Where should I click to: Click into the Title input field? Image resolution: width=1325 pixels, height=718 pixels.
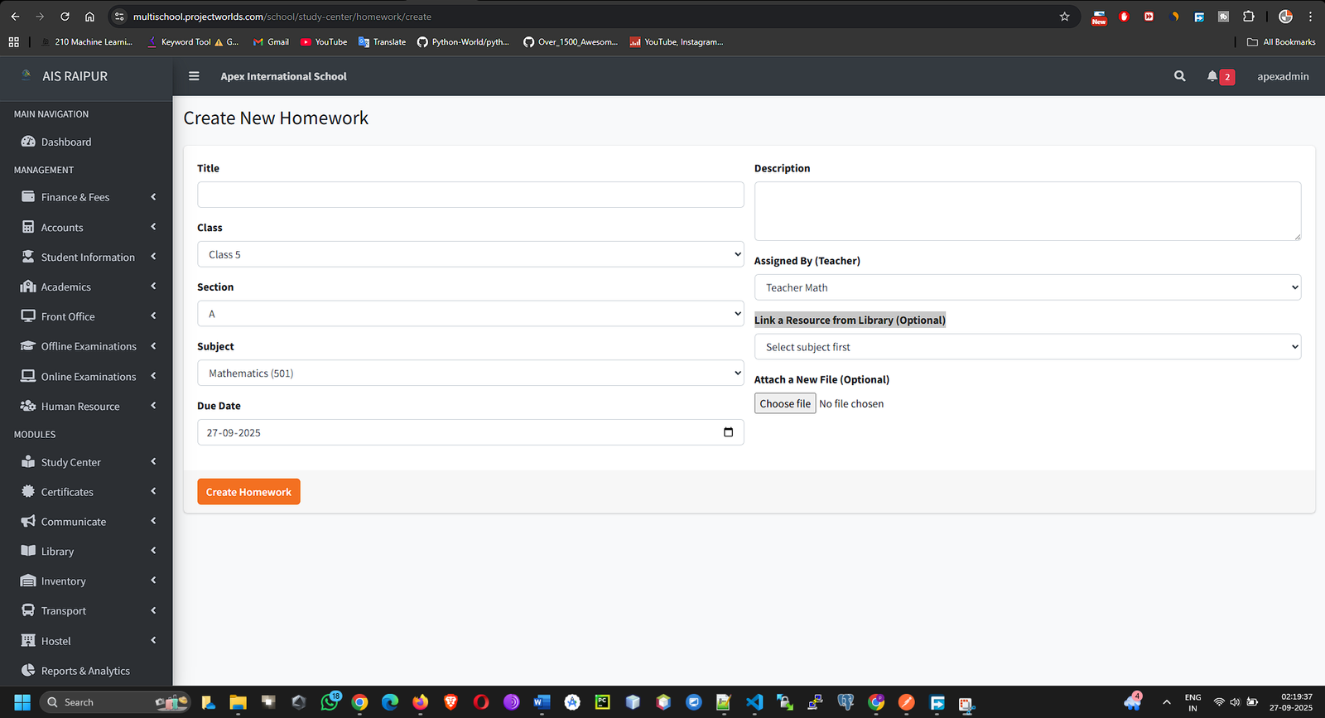(470, 195)
